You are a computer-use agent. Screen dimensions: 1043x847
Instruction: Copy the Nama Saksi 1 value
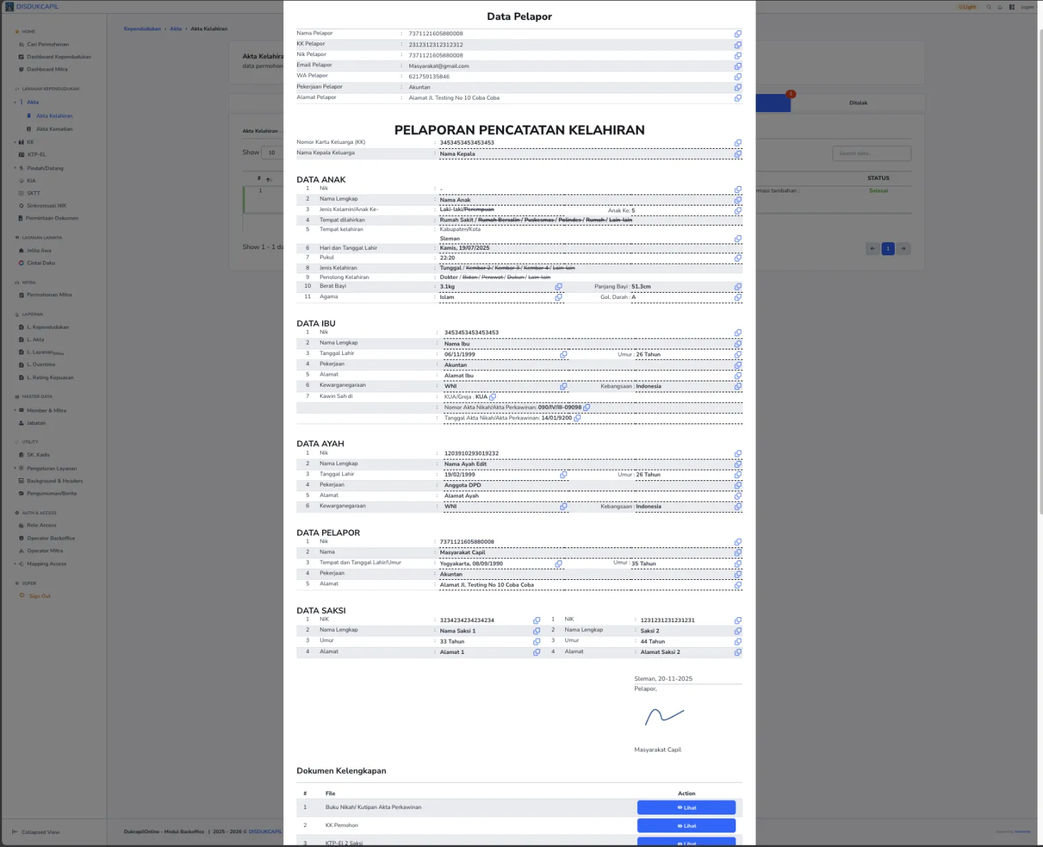click(536, 631)
